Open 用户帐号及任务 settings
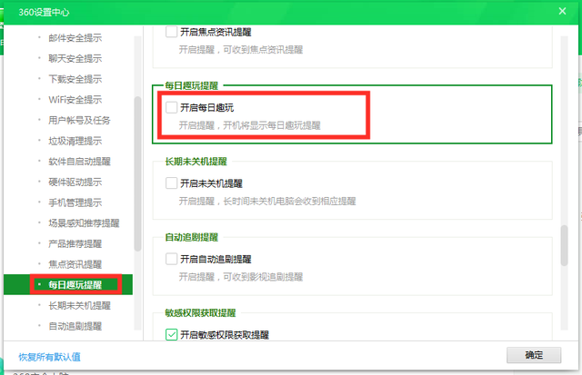This screenshot has width=582, height=375. (78, 120)
